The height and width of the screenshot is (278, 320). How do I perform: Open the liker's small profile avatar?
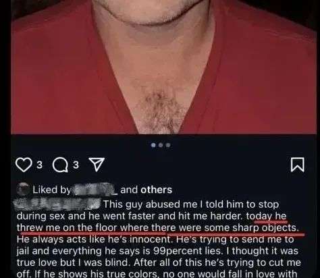(23, 190)
